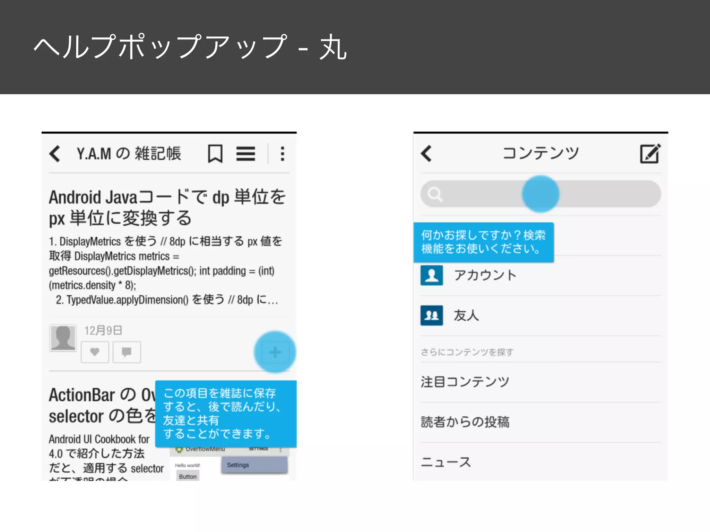This screenshot has width=710, height=532.
Task: Click the bookmark icon in left app header
Action: point(215,153)
